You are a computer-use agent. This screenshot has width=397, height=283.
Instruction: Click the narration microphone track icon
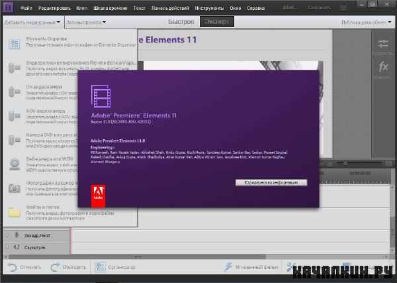(x=17, y=235)
